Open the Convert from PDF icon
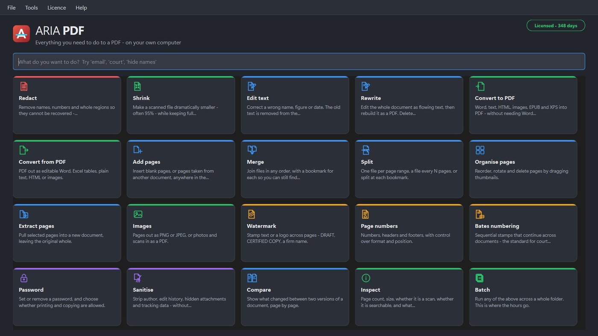The image size is (598, 336). (x=24, y=150)
